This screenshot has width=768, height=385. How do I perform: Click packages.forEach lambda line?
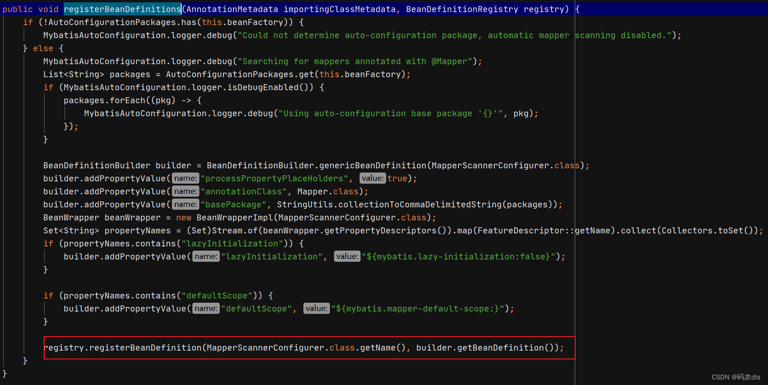coord(132,100)
